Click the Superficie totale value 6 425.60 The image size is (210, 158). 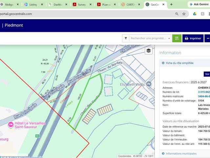(x=204, y=113)
